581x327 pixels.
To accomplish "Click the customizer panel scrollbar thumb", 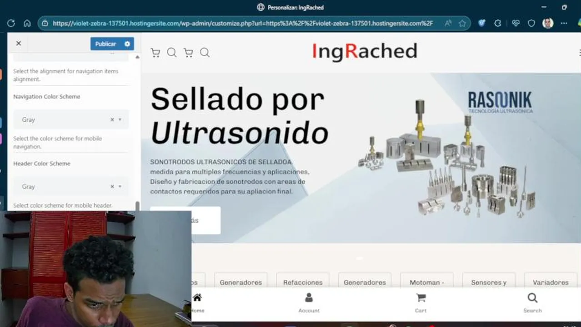I will coord(137,205).
